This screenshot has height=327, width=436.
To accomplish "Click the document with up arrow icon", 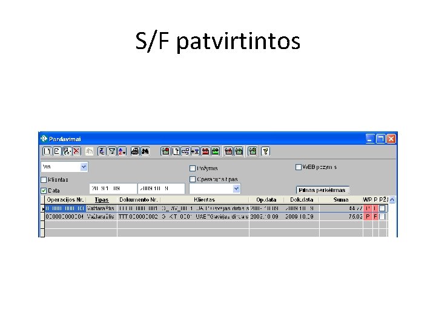I will 176,151.
